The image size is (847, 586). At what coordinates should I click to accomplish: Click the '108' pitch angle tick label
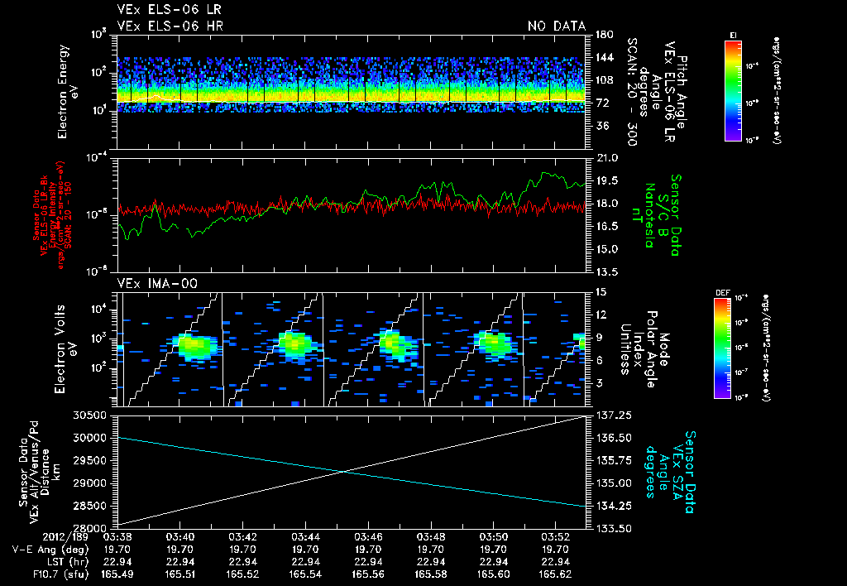(x=605, y=80)
